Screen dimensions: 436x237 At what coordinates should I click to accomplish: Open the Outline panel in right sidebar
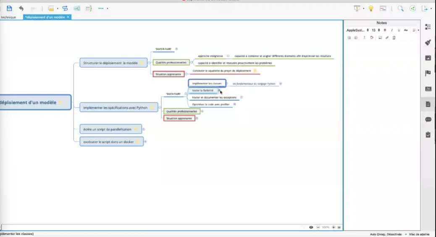[x=428, y=27]
